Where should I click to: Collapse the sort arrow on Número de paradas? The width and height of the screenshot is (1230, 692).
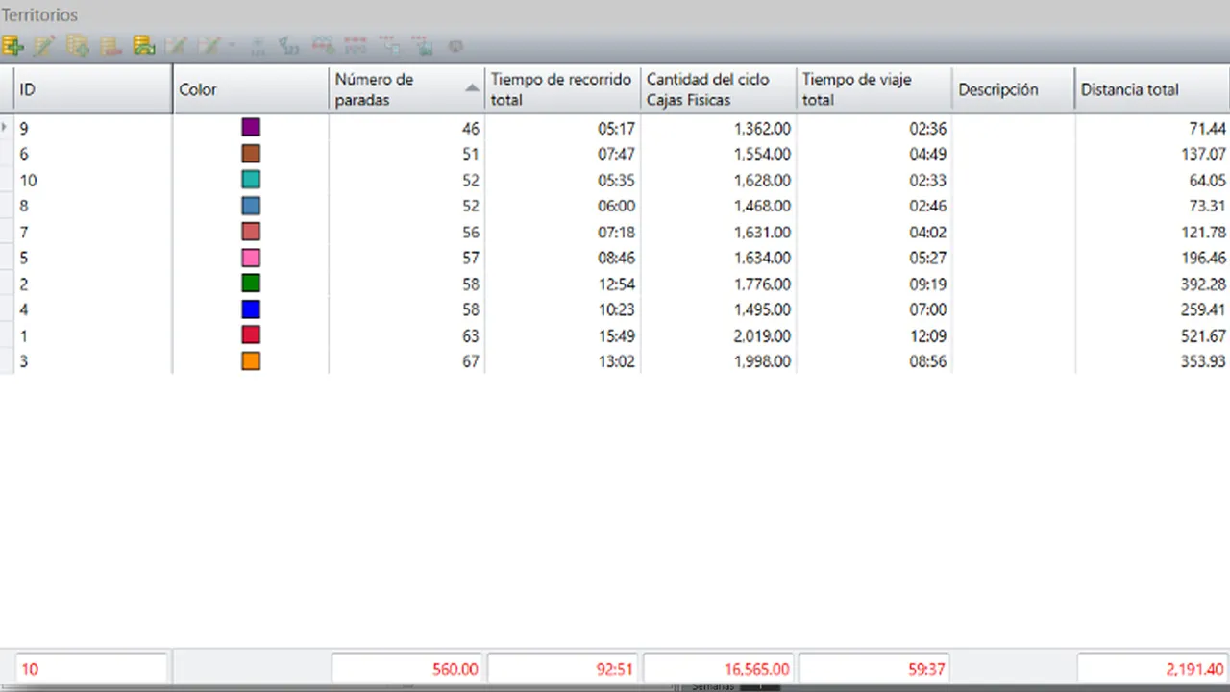[472, 86]
